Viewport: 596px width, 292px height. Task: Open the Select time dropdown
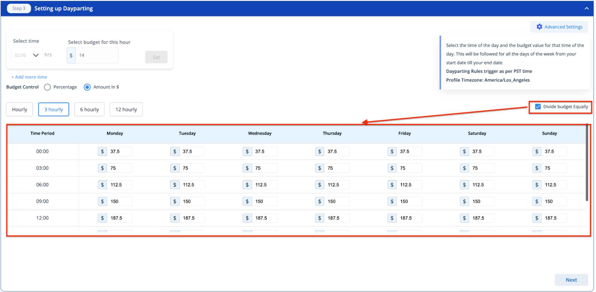click(x=27, y=55)
